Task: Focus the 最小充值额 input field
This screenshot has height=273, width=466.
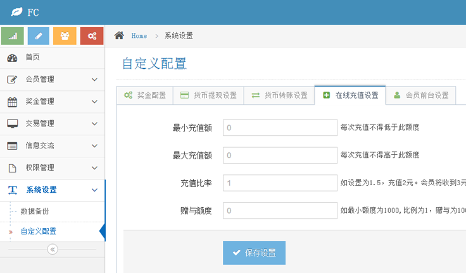Action: pyautogui.click(x=280, y=128)
